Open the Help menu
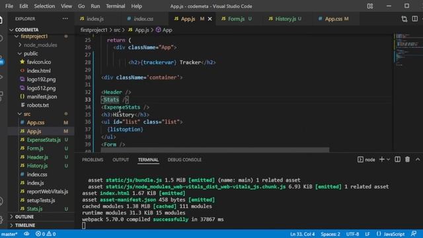 point(137,6)
